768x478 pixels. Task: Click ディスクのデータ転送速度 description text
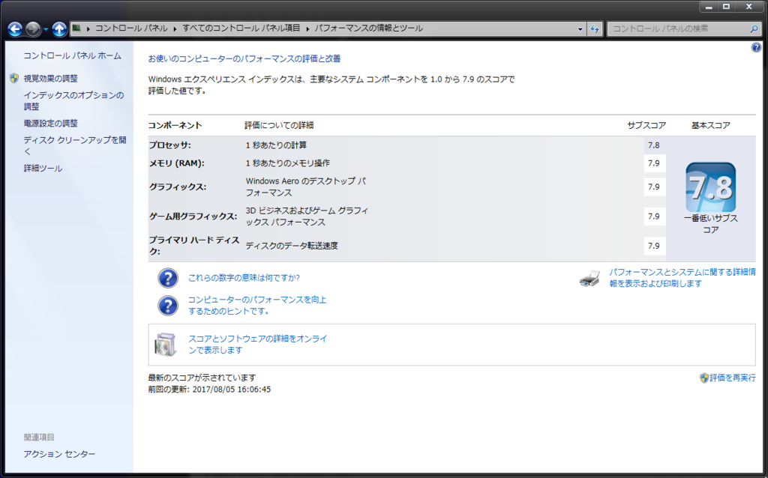(292, 246)
